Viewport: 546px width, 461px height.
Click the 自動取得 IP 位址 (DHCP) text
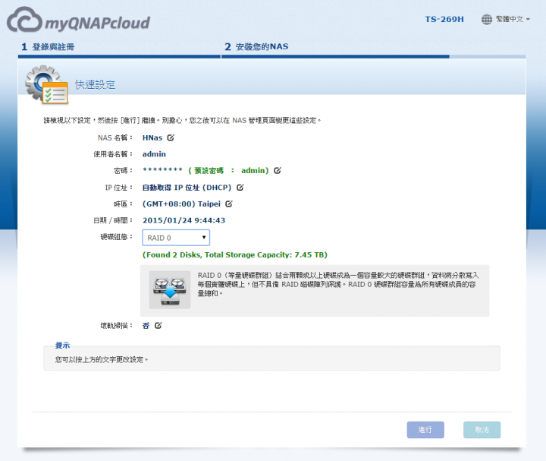(x=187, y=188)
